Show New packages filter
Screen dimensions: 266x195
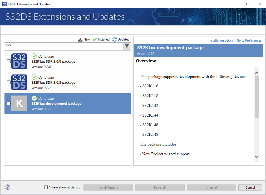pos(84,39)
